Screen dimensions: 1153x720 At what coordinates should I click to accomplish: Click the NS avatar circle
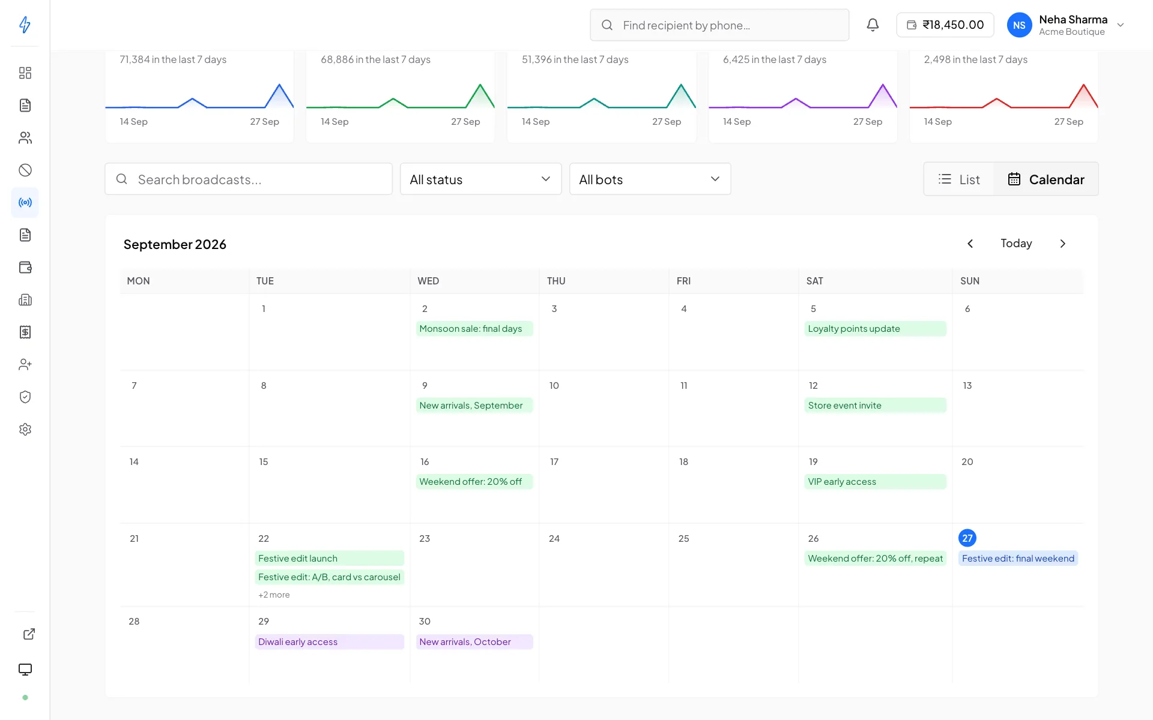pyautogui.click(x=1019, y=25)
